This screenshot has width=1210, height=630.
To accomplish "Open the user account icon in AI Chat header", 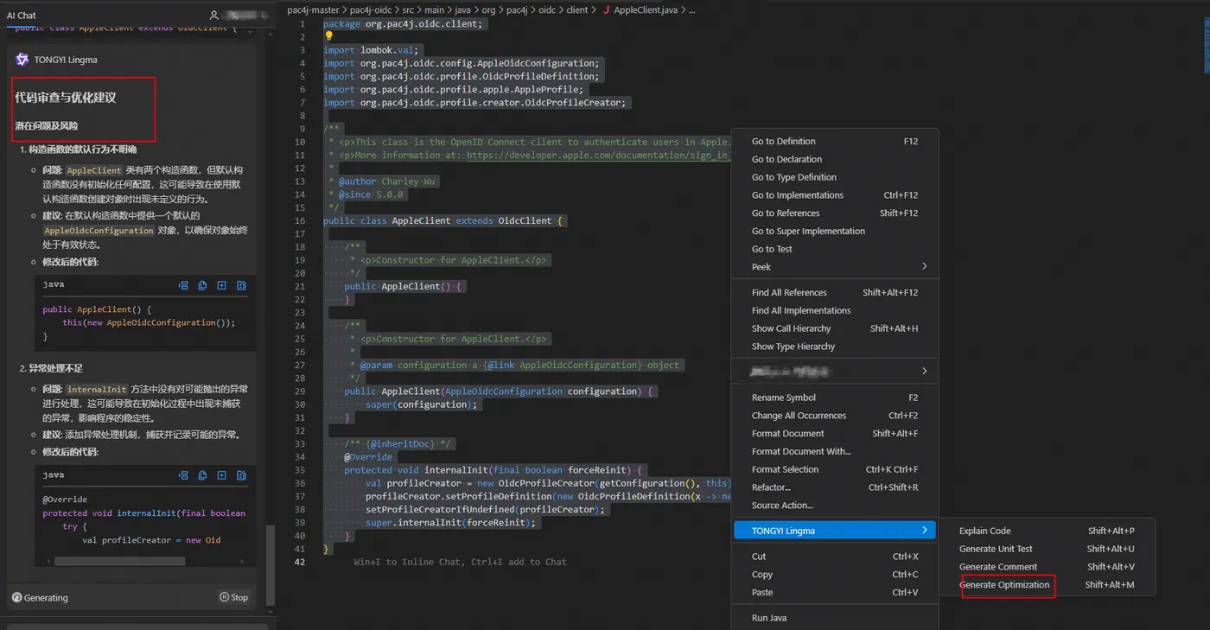I will click(214, 16).
